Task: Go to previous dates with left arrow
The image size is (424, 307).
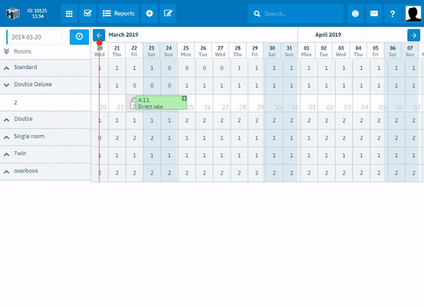Action: (99, 35)
